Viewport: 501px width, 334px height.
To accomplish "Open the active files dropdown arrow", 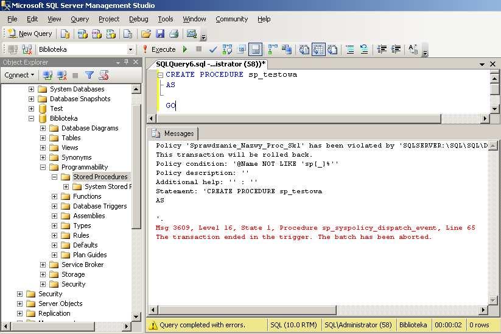I will click(482, 65).
